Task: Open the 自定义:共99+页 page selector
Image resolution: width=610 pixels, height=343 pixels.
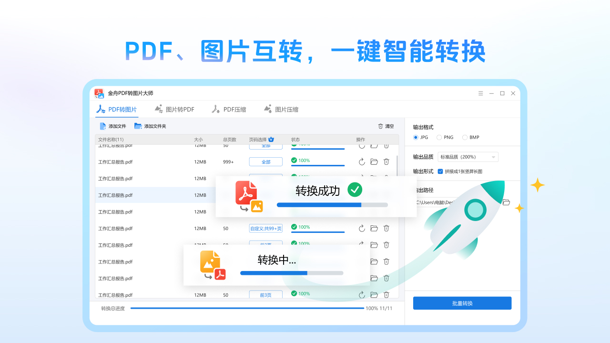Action: coord(265,228)
